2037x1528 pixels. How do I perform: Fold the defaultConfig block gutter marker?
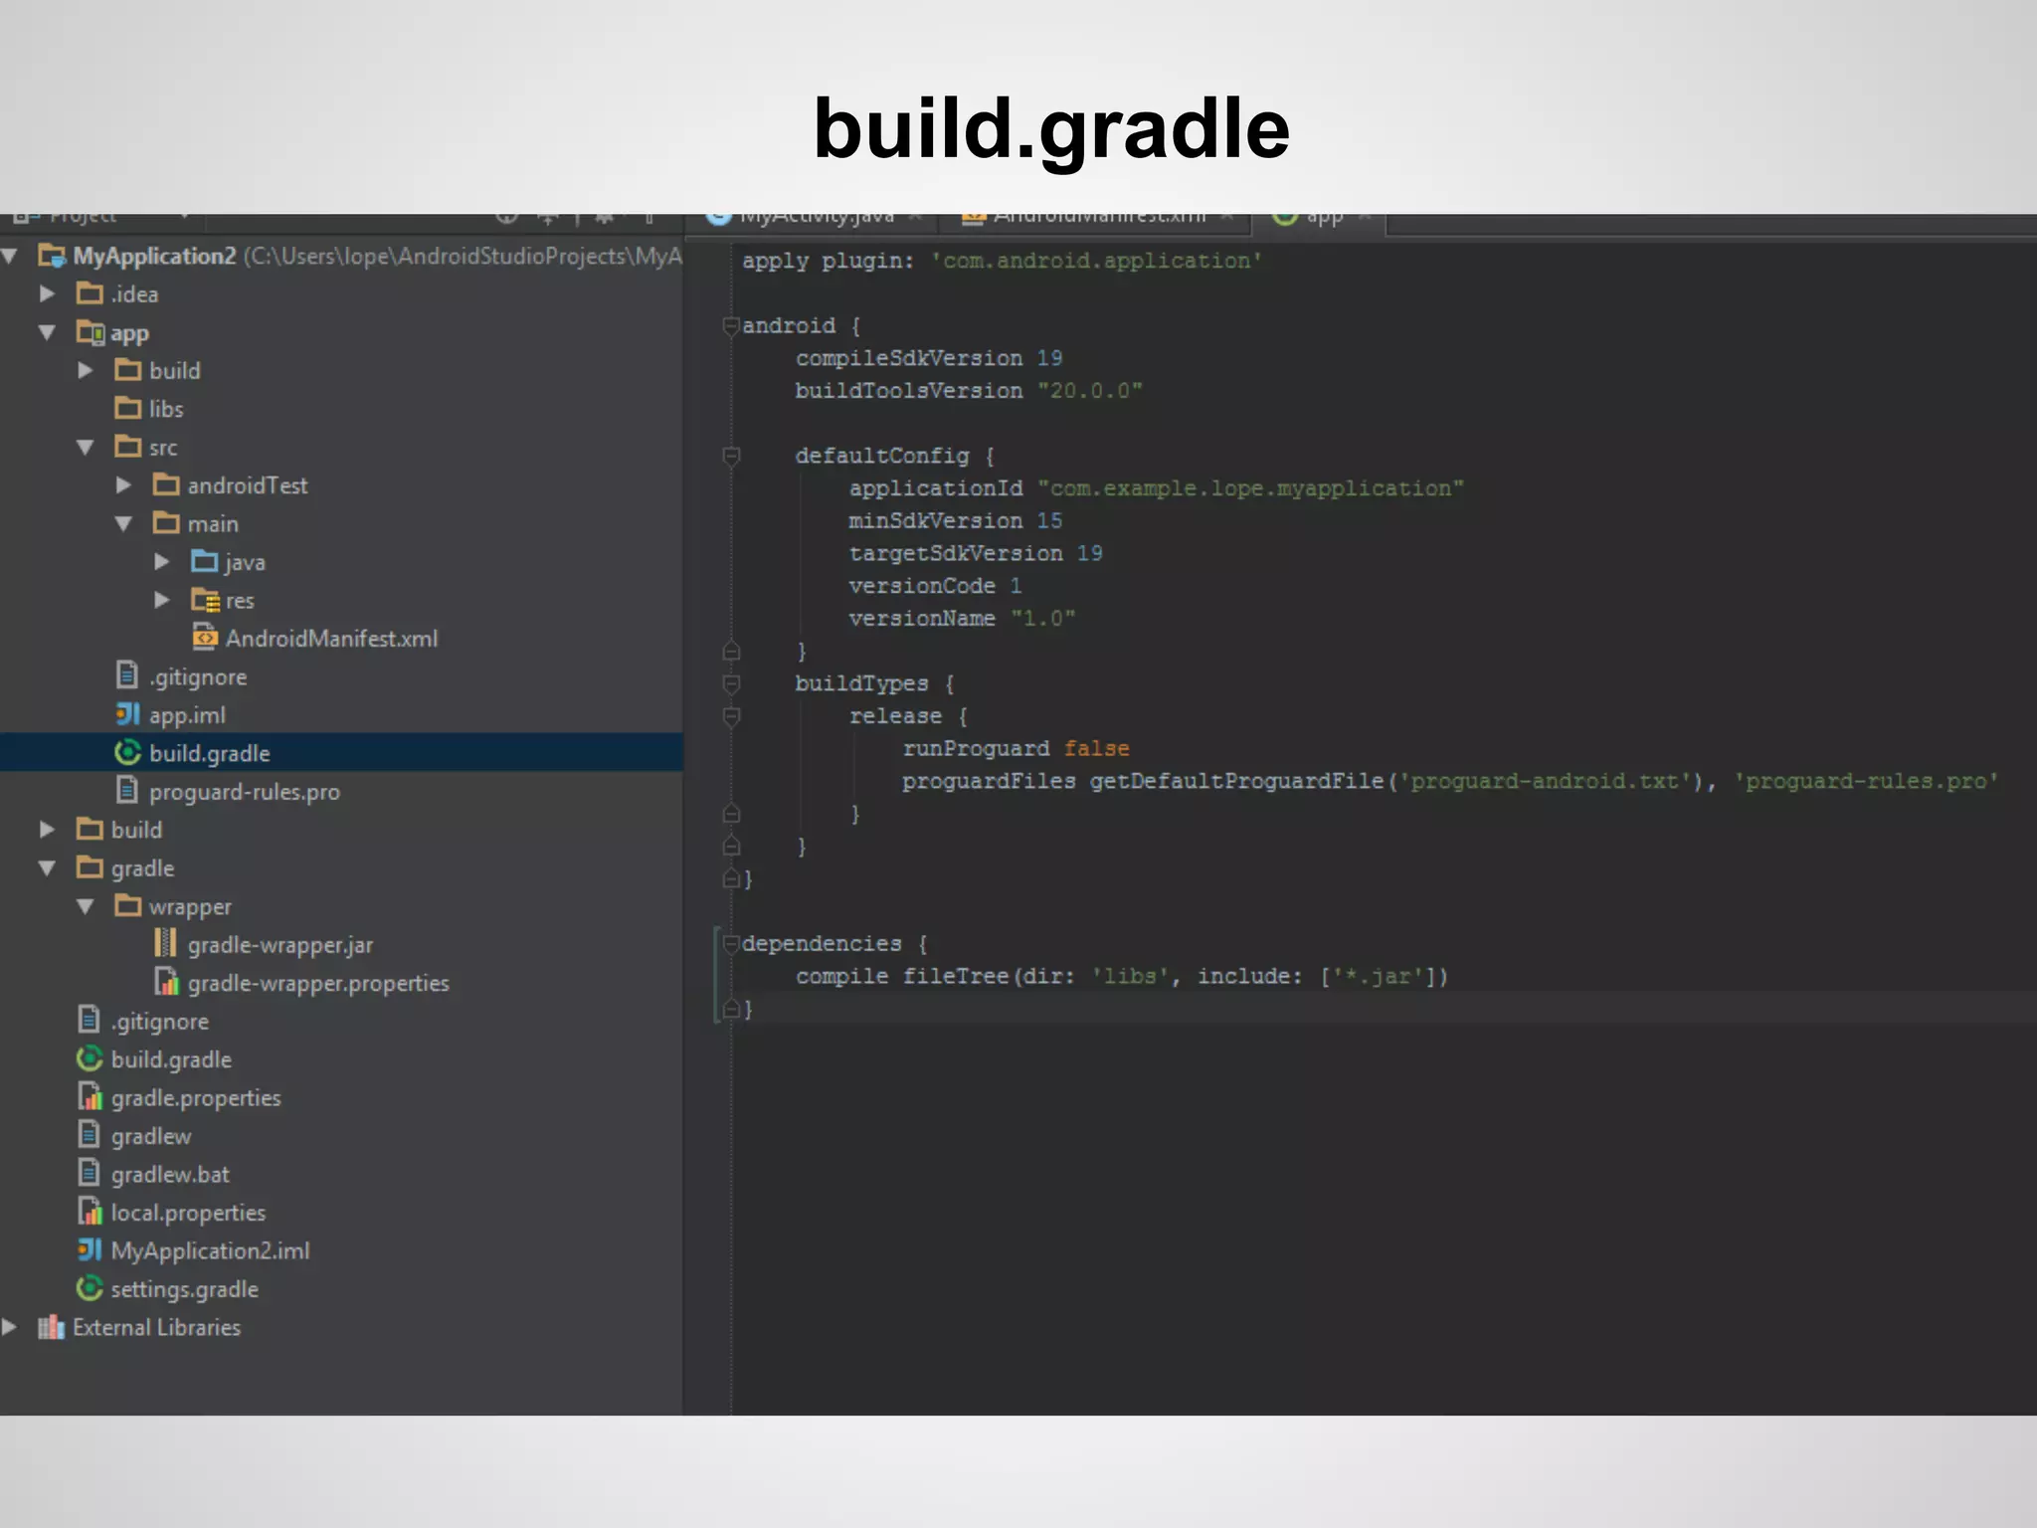pyautogui.click(x=731, y=456)
